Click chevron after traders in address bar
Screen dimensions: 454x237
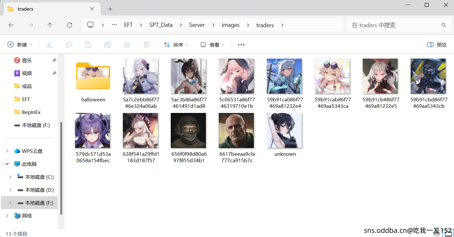pyautogui.click(x=282, y=25)
